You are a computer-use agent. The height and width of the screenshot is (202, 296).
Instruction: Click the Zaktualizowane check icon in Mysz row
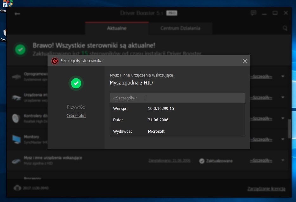point(202,161)
